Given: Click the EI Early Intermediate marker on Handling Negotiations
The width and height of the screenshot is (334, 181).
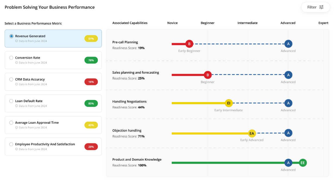Looking at the screenshot, I should tap(229, 103).
